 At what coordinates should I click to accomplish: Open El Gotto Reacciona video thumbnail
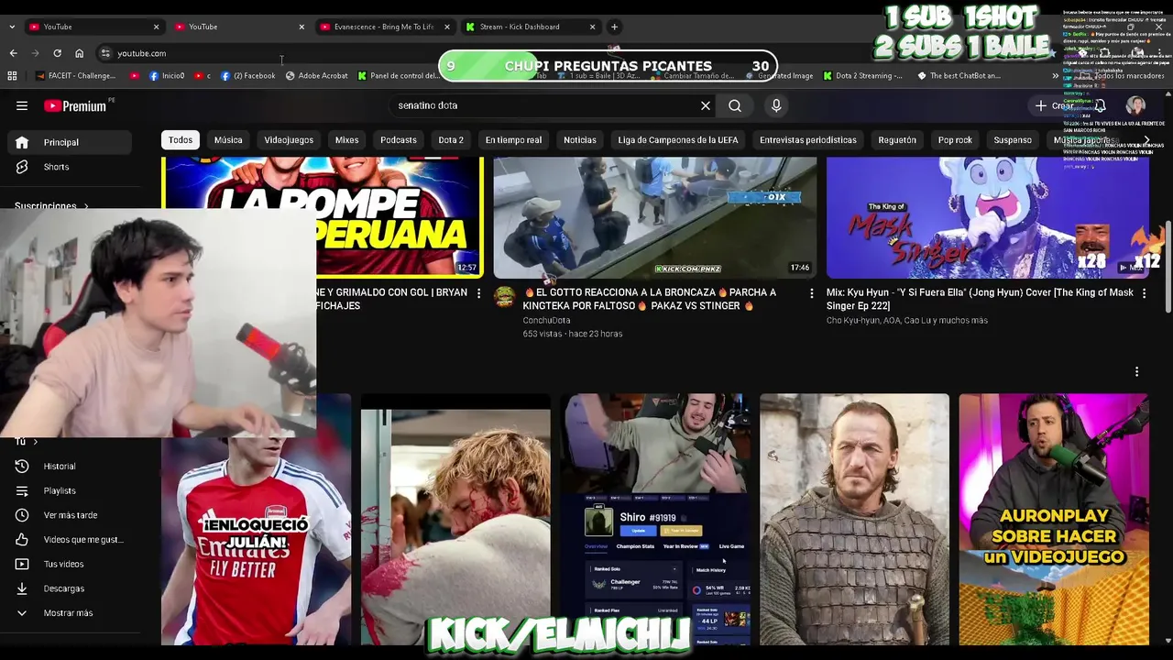pos(654,217)
